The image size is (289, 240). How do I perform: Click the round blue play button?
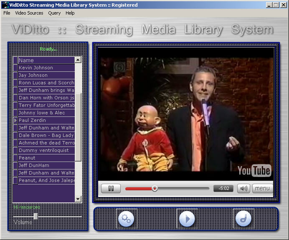(x=187, y=219)
